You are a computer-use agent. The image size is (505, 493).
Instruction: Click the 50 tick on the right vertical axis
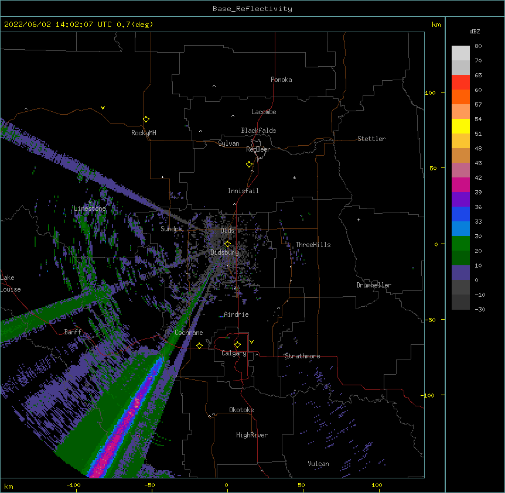(x=433, y=168)
